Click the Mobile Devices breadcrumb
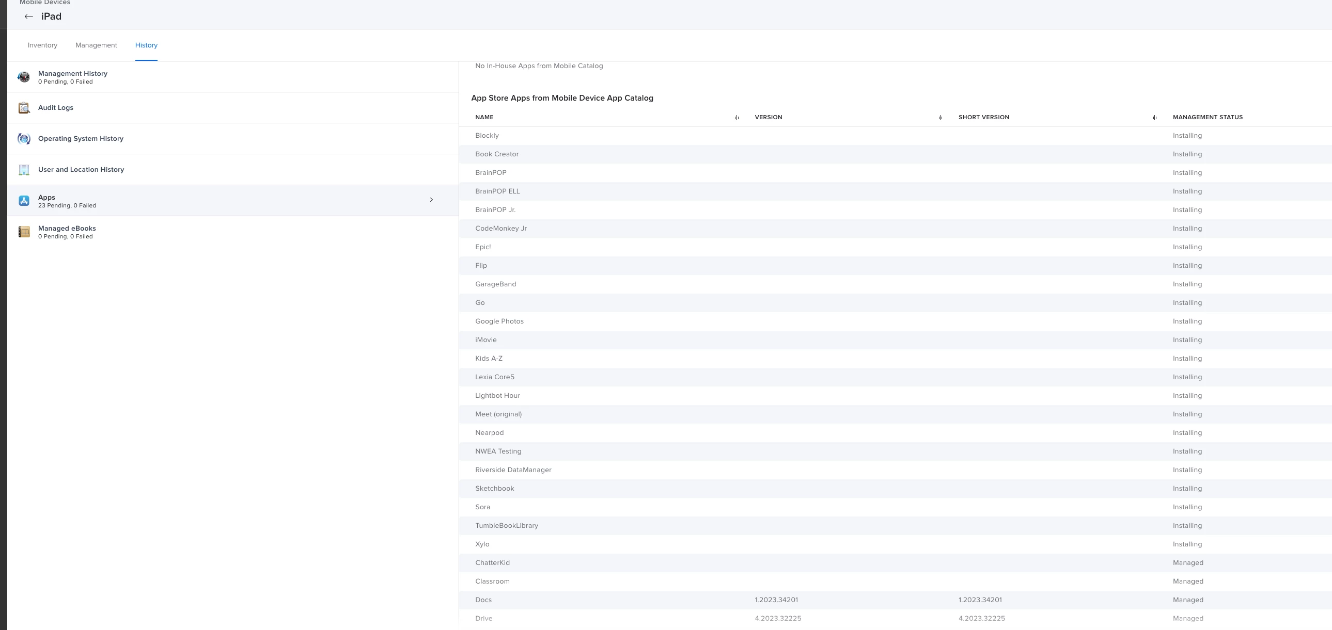 click(45, 3)
